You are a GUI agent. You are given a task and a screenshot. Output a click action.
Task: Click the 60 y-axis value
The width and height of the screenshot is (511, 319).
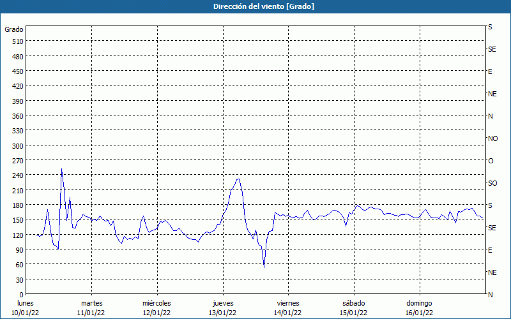pos(20,265)
